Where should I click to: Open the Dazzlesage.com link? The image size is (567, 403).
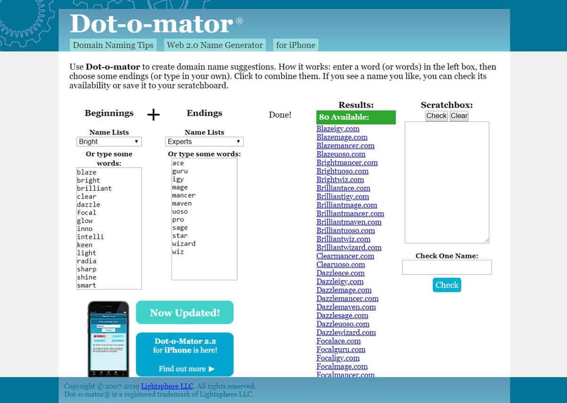(342, 316)
